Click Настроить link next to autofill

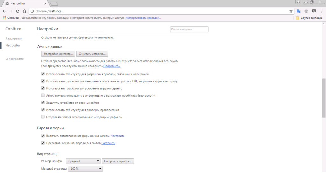point(117,136)
